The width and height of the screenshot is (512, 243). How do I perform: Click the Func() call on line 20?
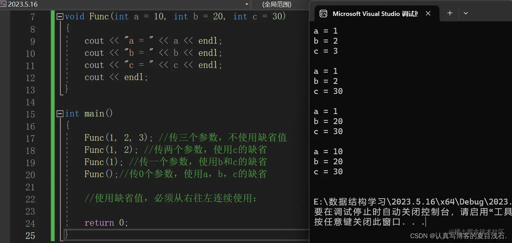pyautogui.click(x=101, y=174)
